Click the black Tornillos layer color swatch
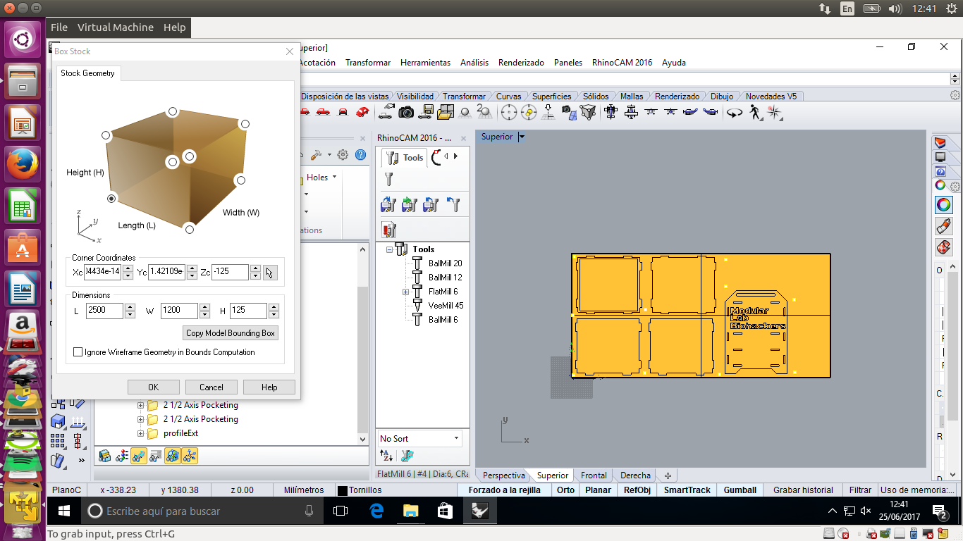The width and height of the screenshot is (963, 541). click(342, 490)
